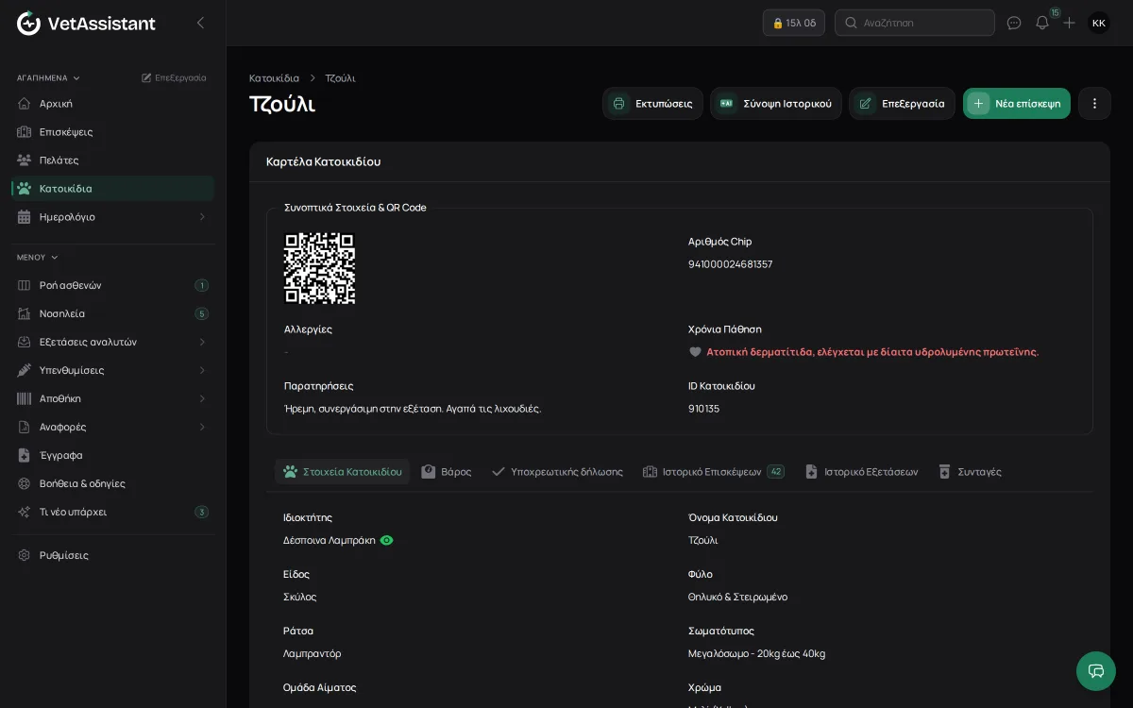The height and width of the screenshot is (708, 1133).
Task: Expand the Αποθήκη submenu arrow
Action: tap(202, 398)
